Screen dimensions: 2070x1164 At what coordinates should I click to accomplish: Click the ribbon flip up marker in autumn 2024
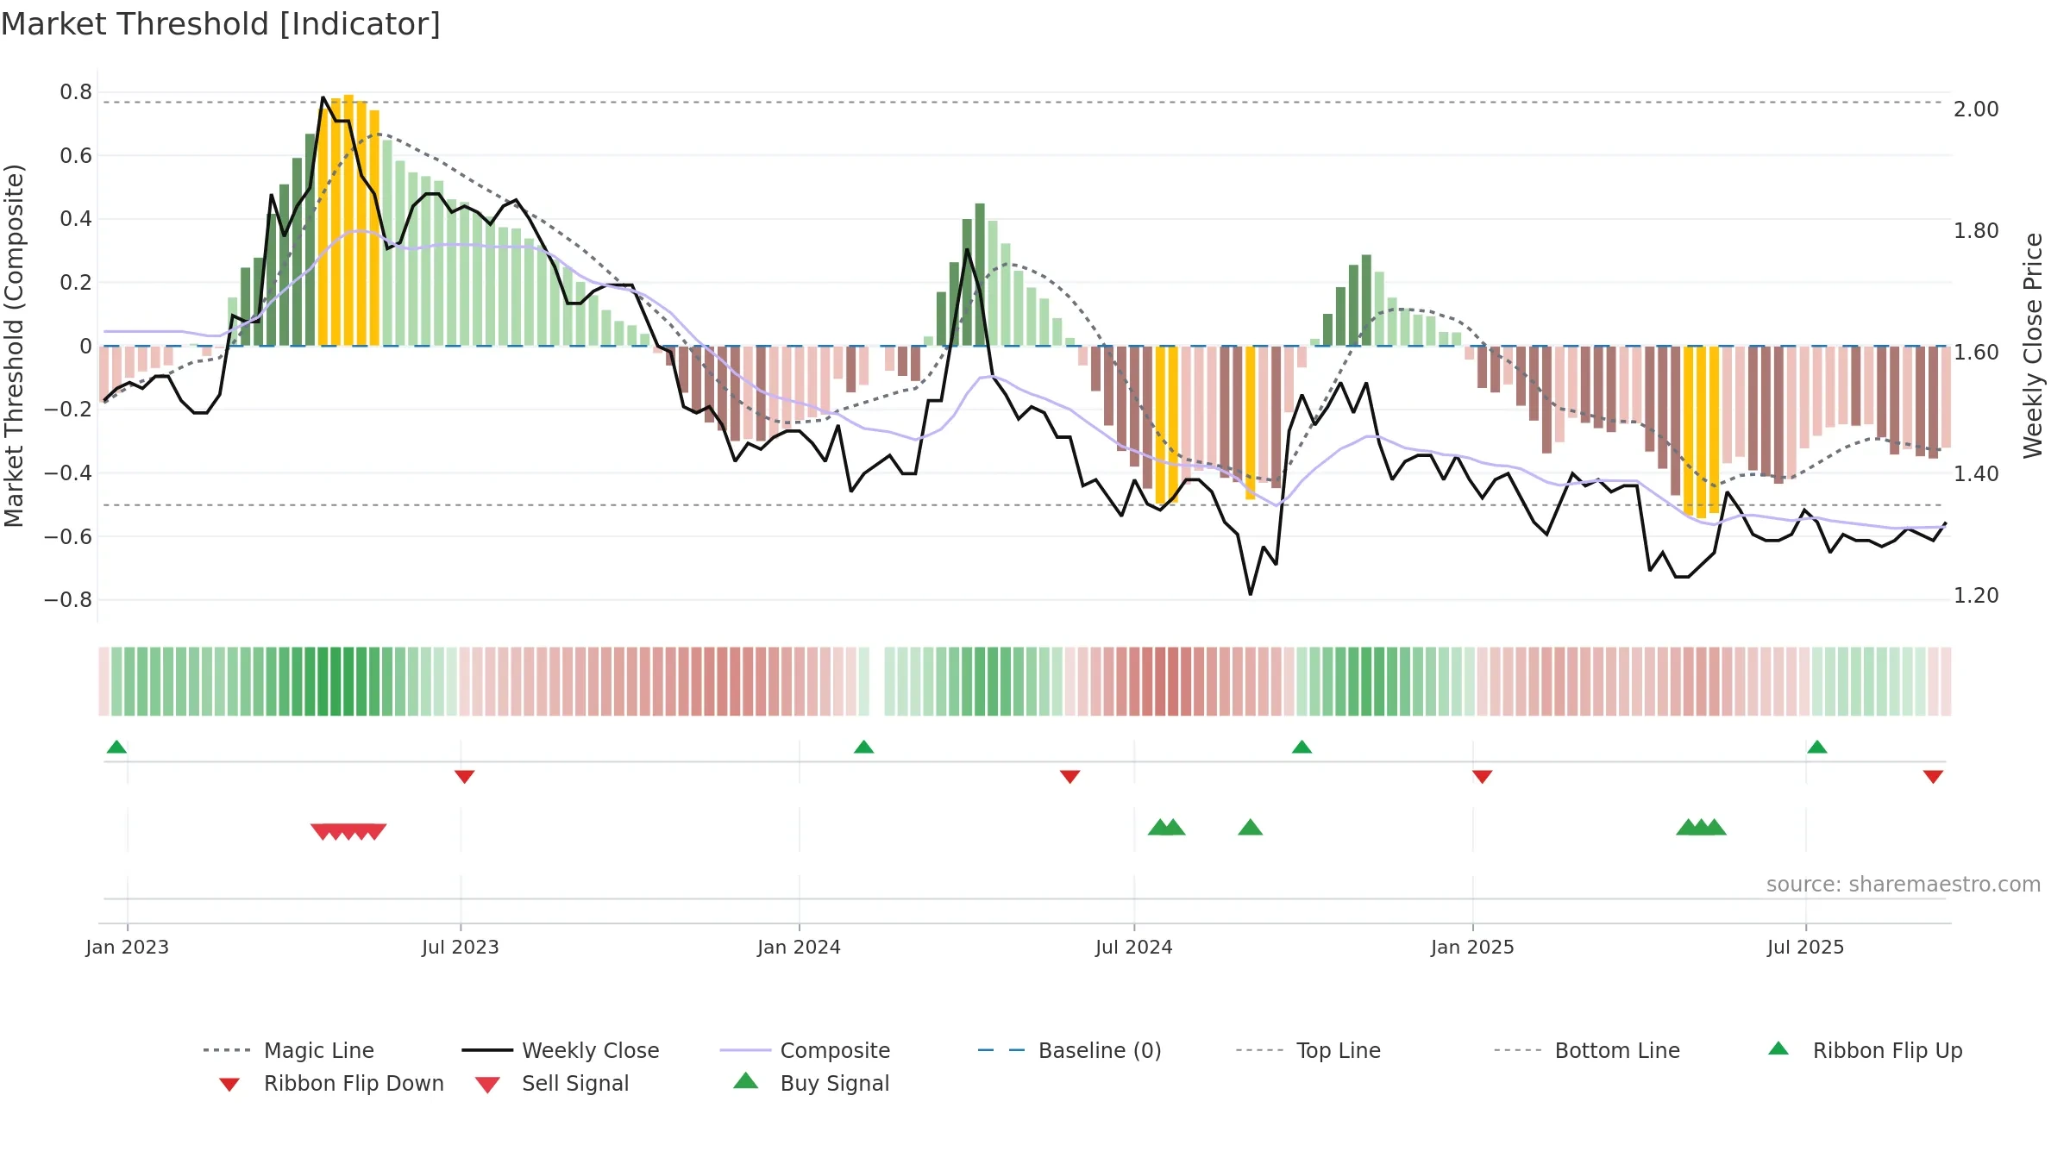click(1302, 747)
